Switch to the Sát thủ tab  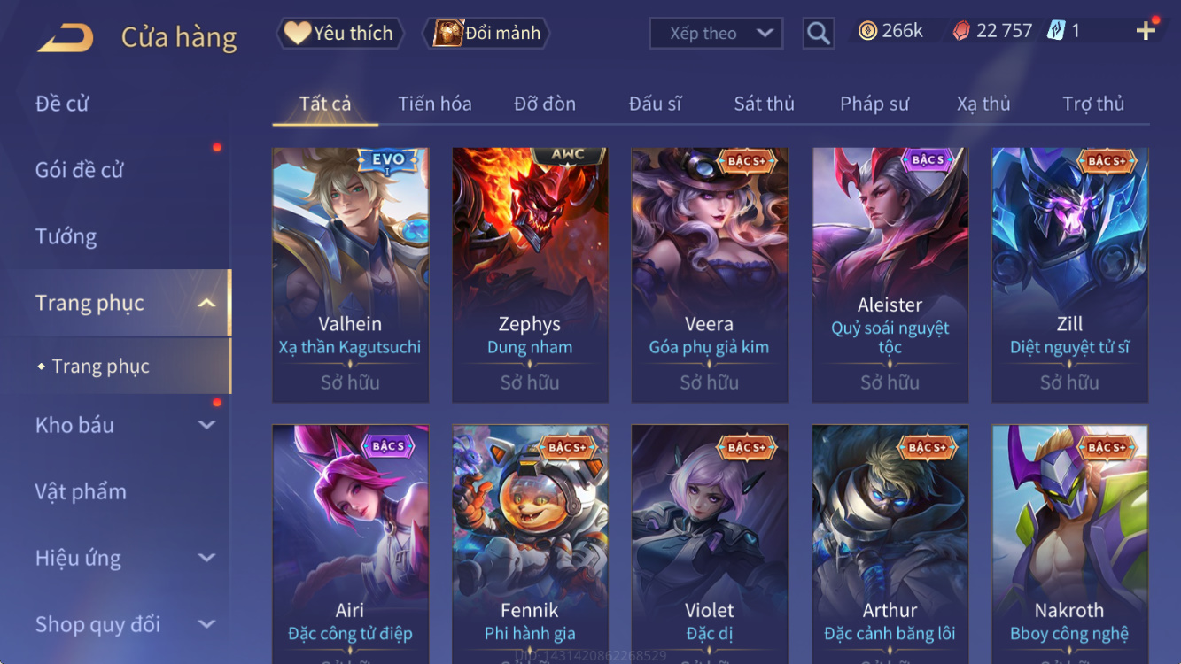tap(764, 104)
